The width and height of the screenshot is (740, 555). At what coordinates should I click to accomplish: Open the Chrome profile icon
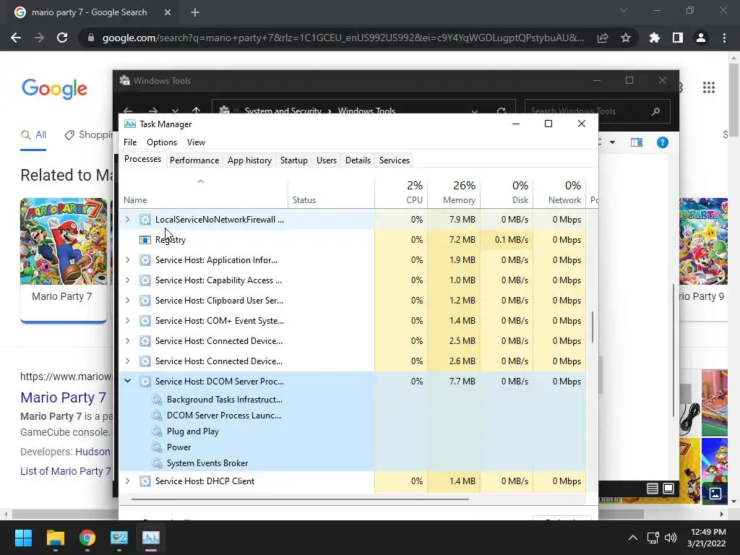tap(701, 38)
